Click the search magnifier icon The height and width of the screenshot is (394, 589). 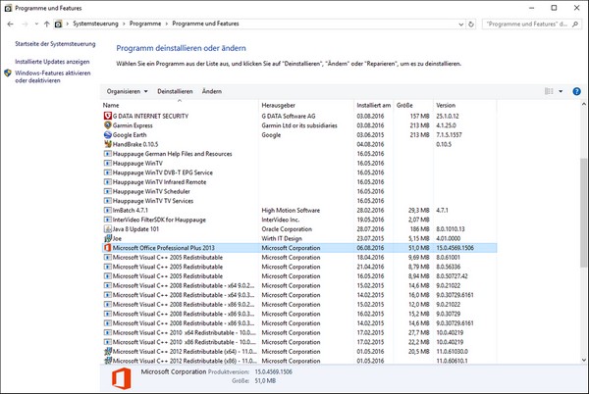pyautogui.click(x=575, y=24)
